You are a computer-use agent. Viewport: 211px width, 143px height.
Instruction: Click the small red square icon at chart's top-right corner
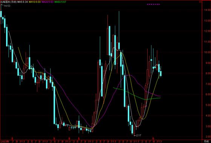200,2
